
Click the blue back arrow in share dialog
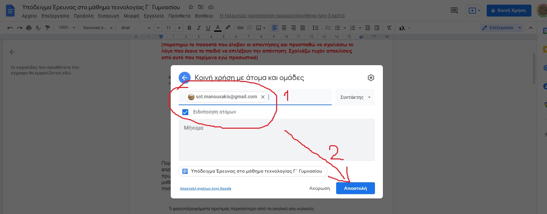point(185,78)
